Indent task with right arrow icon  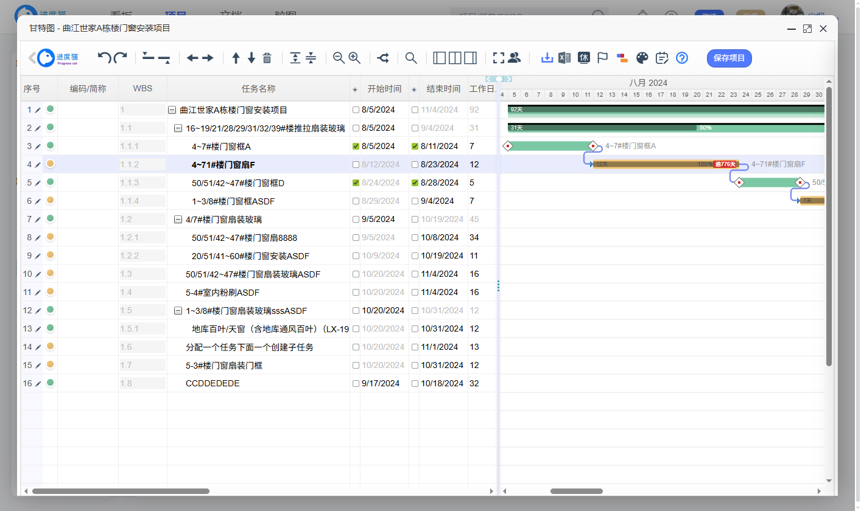(x=208, y=58)
